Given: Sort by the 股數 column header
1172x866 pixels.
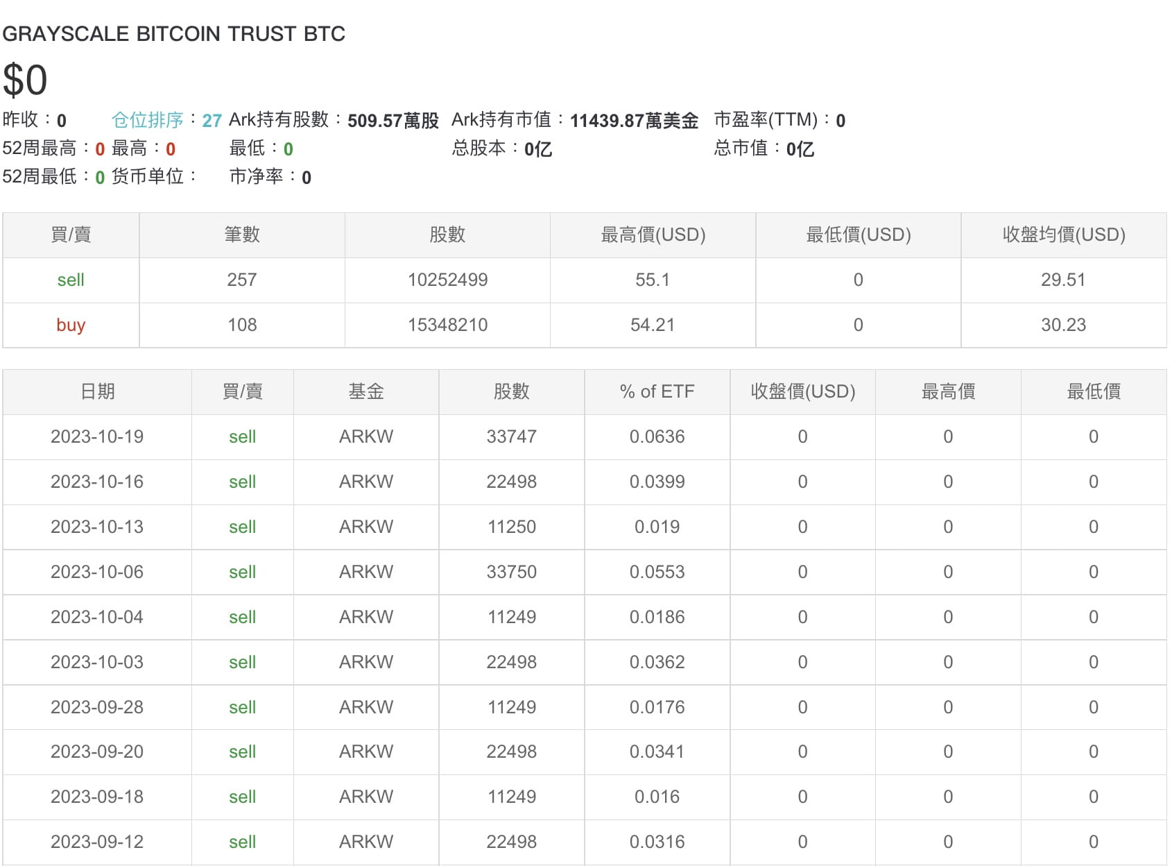Looking at the screenshot, I should pyautogui.click(x=512, y=391).
